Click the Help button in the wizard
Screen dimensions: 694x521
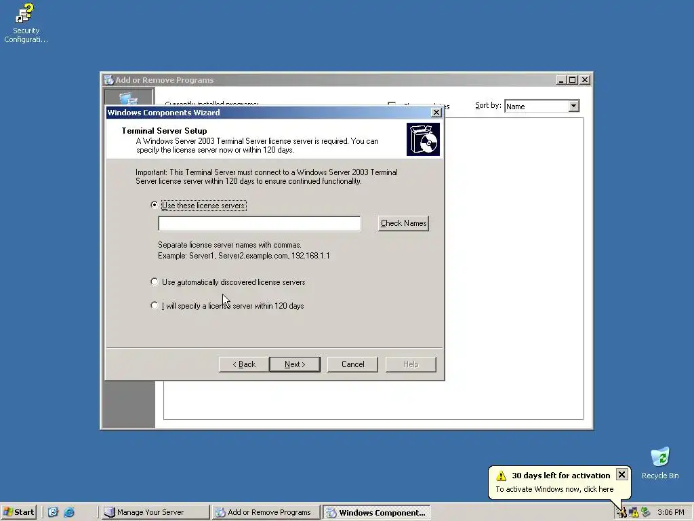pos(411,364)
